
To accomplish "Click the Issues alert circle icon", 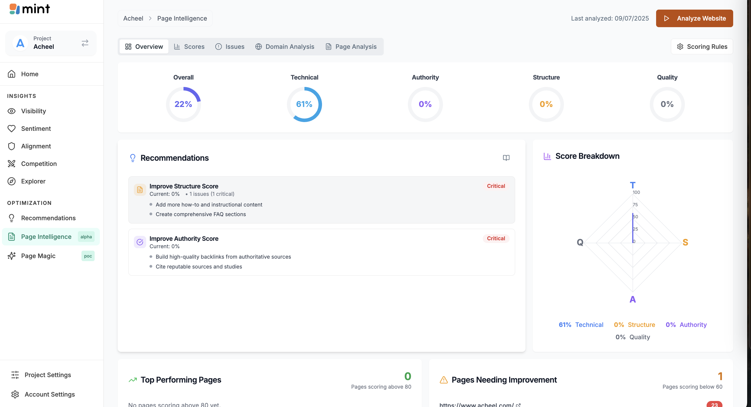I will (x=218, y=47).
